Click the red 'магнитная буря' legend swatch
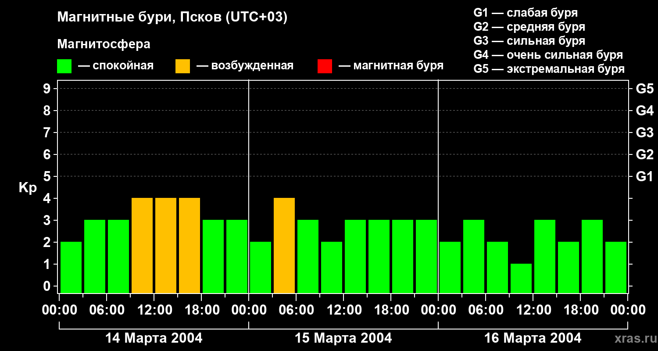Viewport: 658px width, 351px height. (325, 66)
